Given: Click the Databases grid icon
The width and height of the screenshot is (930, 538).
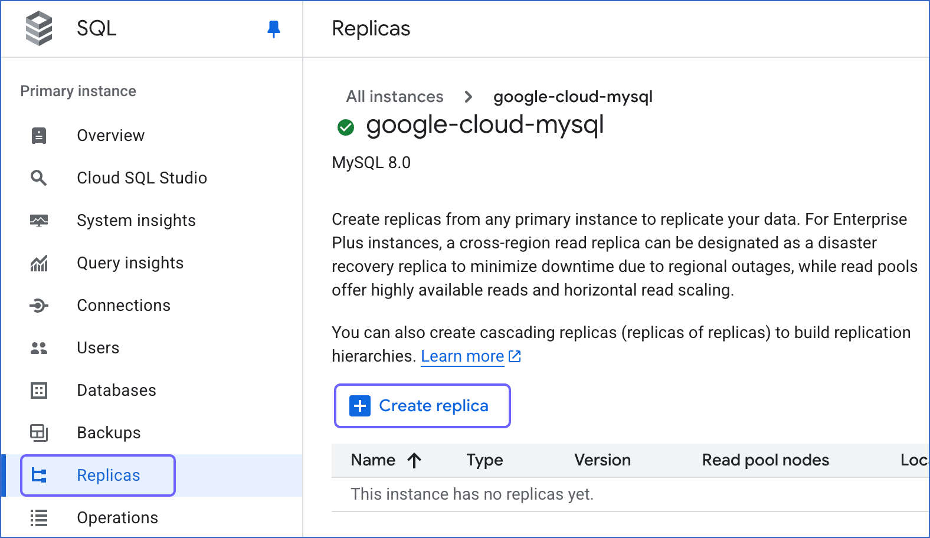Looking at the screenshot, I should point(39,391).
